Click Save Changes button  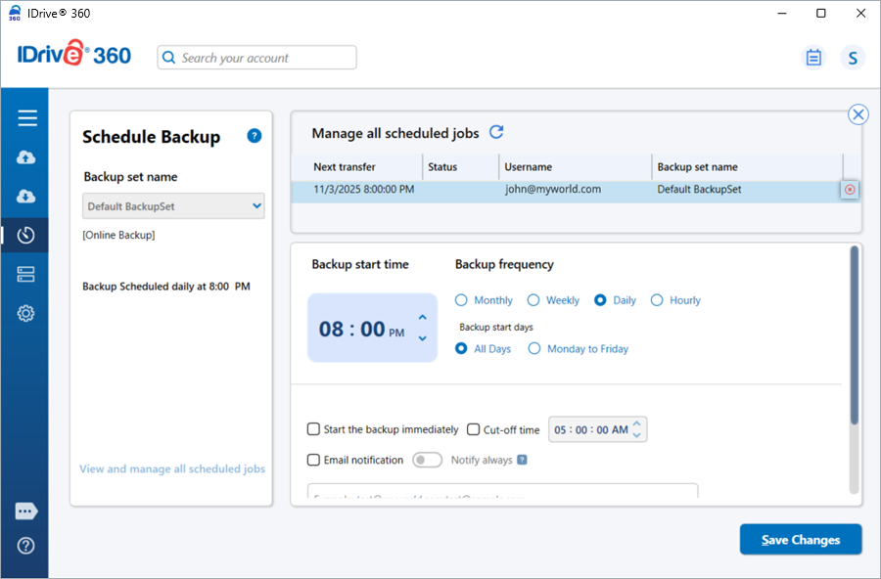(x=801, y=540)
